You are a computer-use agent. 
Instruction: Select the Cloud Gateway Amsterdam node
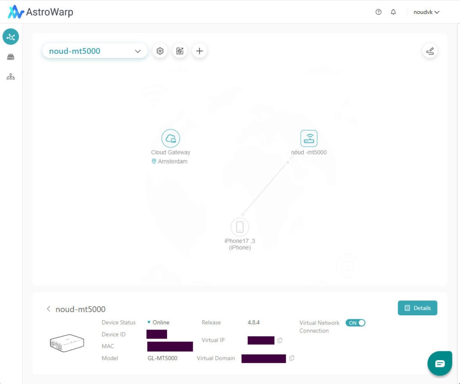(x=171, y=138)
